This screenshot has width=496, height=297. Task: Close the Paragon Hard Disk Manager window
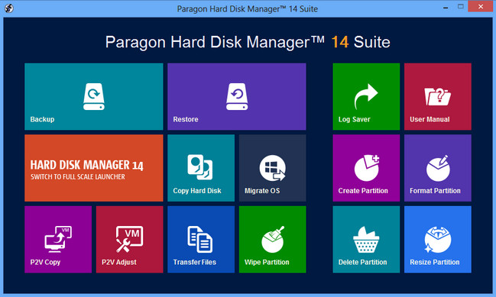click(481, 6)
